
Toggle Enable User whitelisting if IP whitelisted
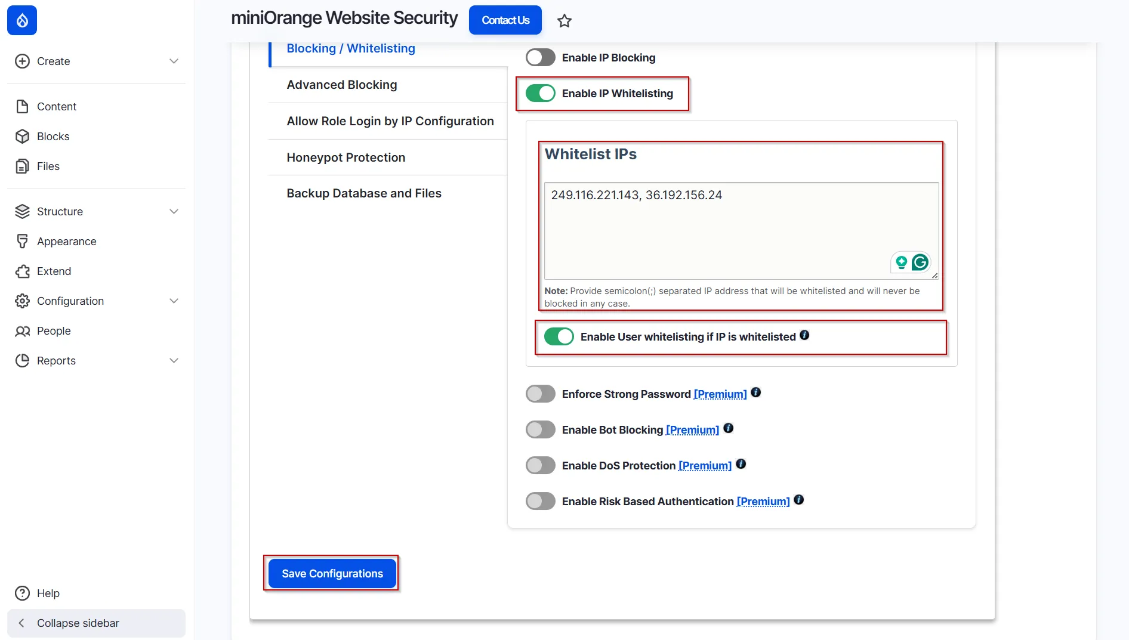pos(559,337)
